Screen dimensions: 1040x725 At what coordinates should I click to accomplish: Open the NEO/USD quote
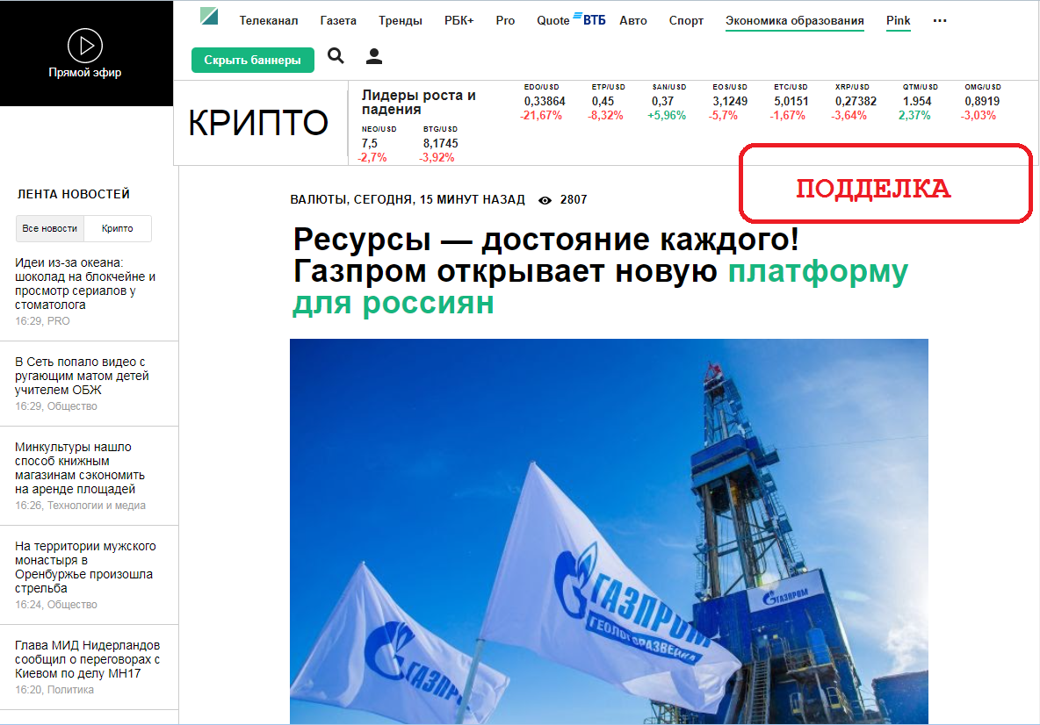pyautogui.click(x=378, y=144)
